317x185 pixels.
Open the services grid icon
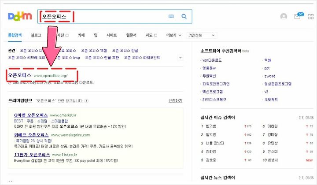pos(311,16)
